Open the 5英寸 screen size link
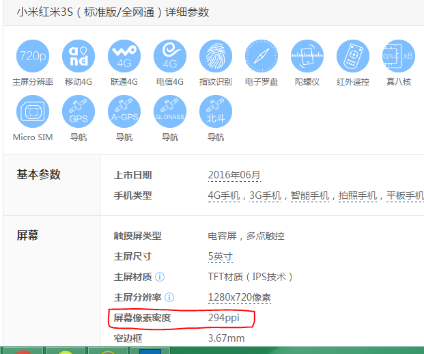Screen dimensions: 424x354 pyautogui.click(x=221, y=256)
